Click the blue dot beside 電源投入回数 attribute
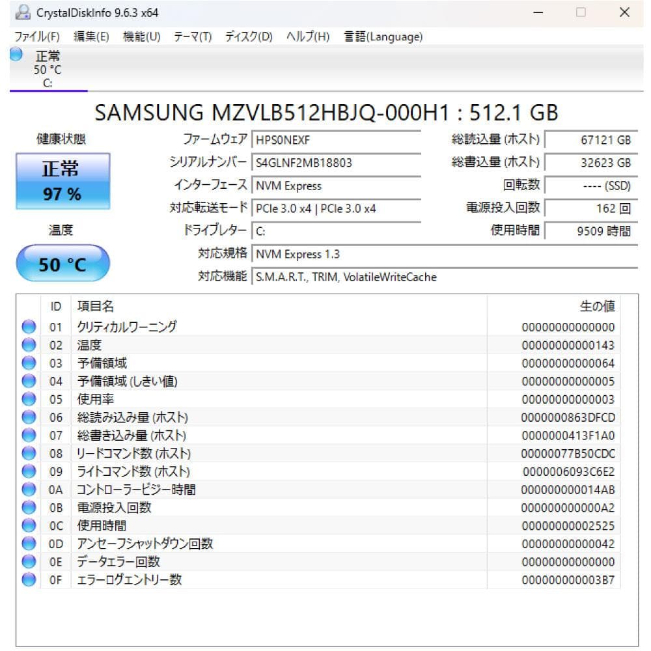This screenshot has height=651, width=651. (x=29, y=508)
